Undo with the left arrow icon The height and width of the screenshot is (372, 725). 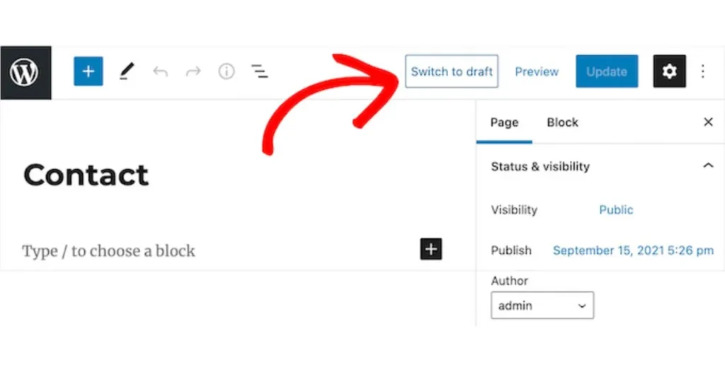tap(160, 71)
